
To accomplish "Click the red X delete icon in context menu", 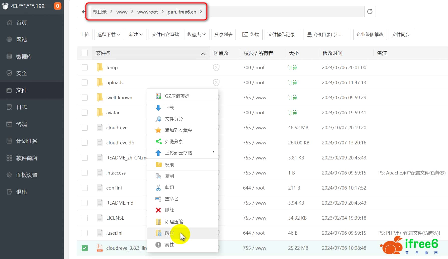I will [158, 210].
